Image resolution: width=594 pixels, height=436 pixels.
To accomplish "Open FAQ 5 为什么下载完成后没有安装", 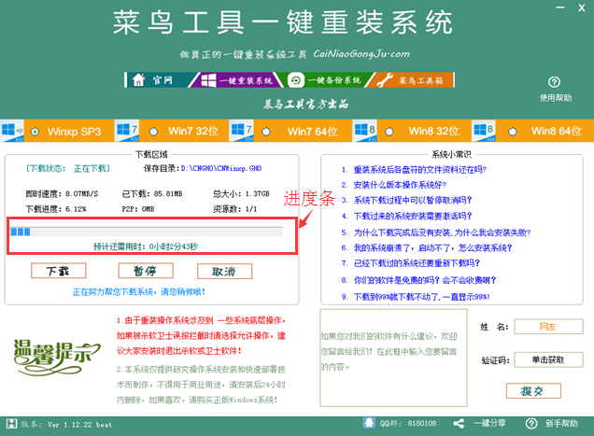I will [x=442, y=232].
